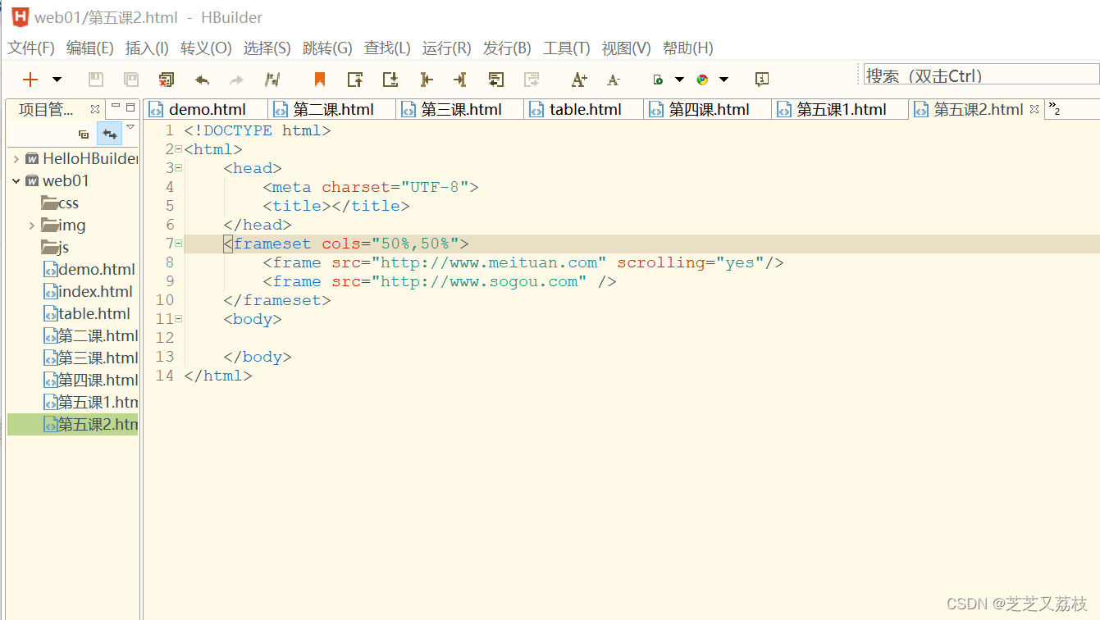The width and height of the screenshot is (1100, 620).
Task: Maximize the project manager panel
Action: [x=130, y=107]
